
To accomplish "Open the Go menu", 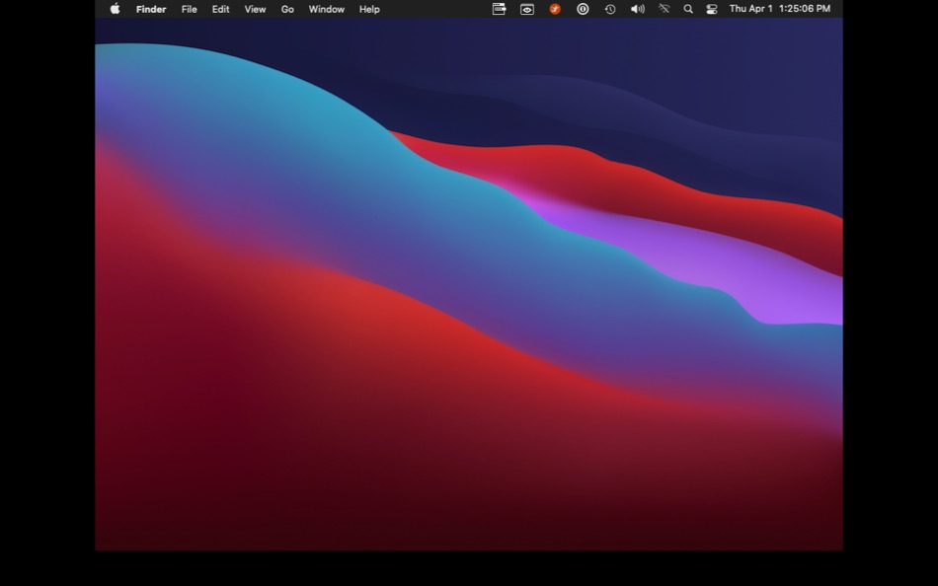I will [x=287, y=9].
